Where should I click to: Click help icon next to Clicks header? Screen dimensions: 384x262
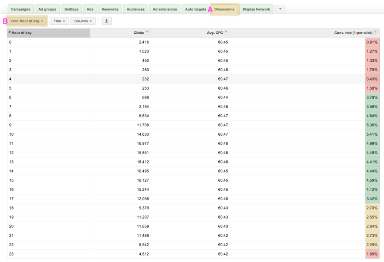click(x=147, y=32)
